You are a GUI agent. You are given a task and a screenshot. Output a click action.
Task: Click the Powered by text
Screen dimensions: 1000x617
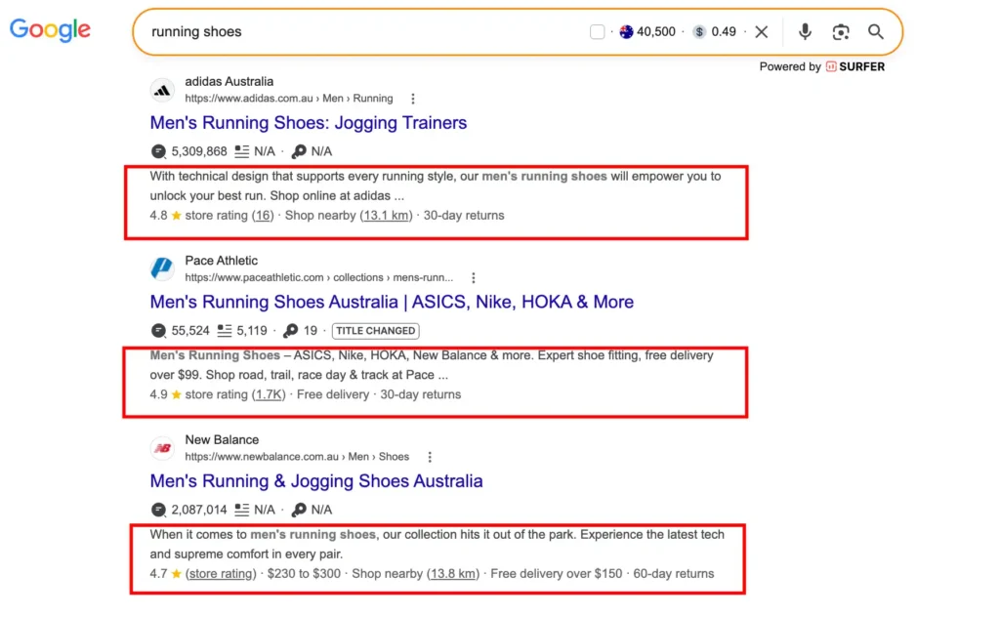[x=790, y=67]
